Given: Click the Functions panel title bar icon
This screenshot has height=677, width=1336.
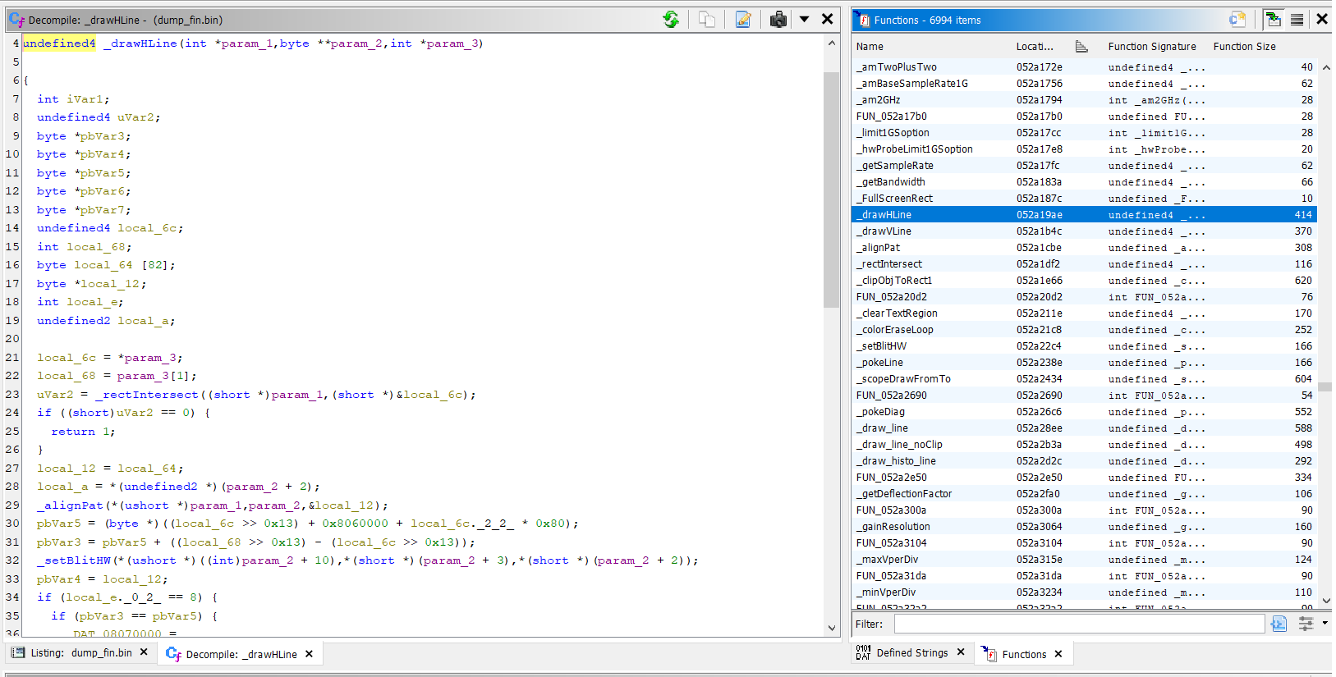Looking at the screenshot, I should (864, 20).
